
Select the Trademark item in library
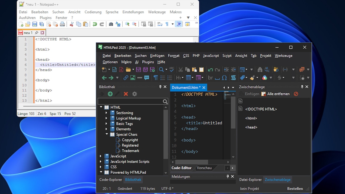pos(130,151)
